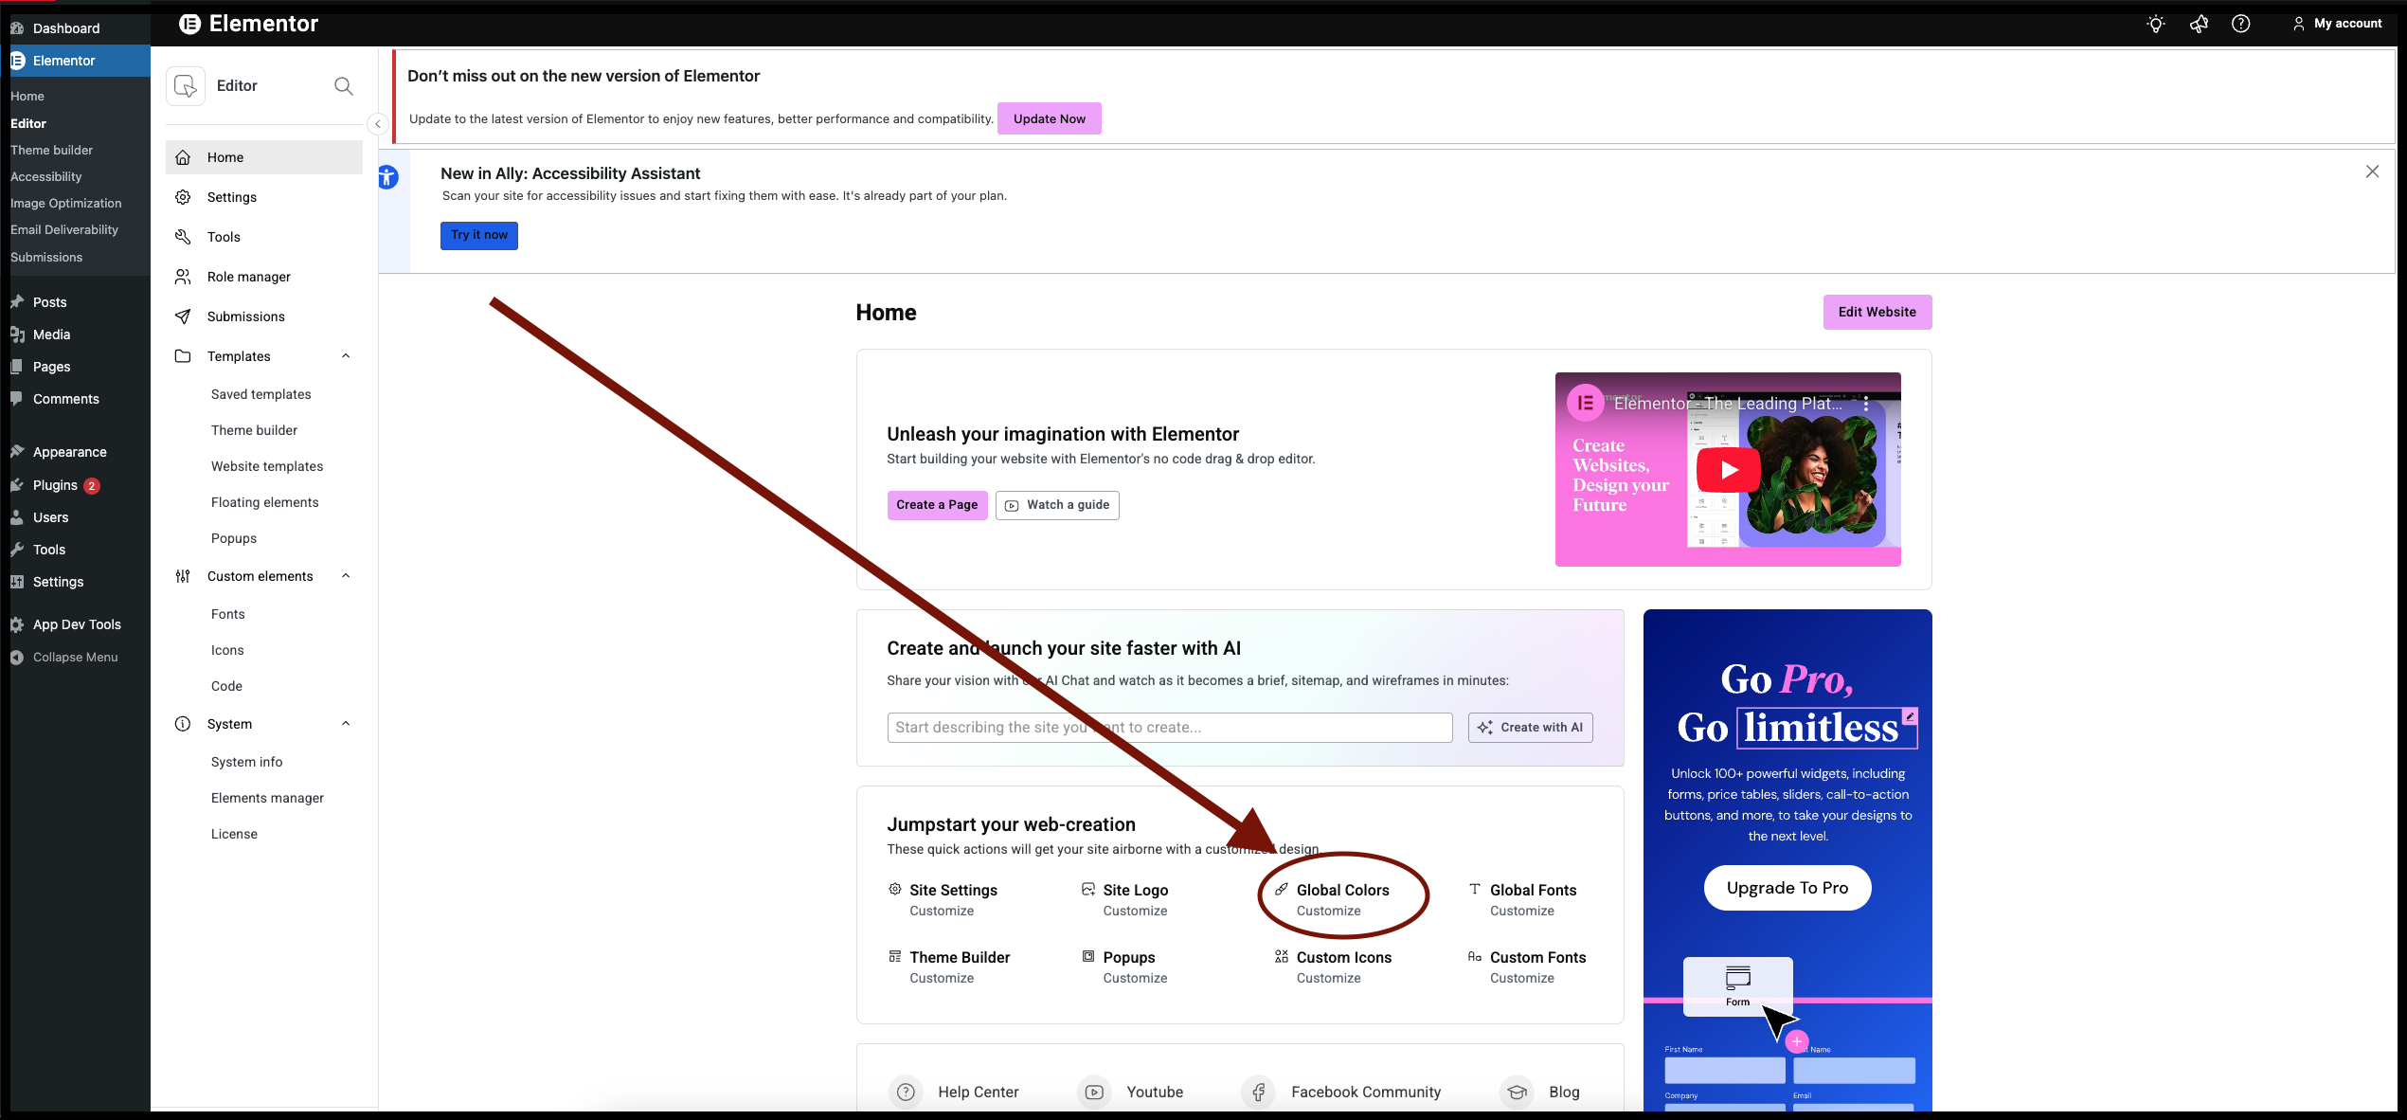The image size is (2407, 1120).
Task: Collapse the System section chevron
Action: [x=346, y=724]
